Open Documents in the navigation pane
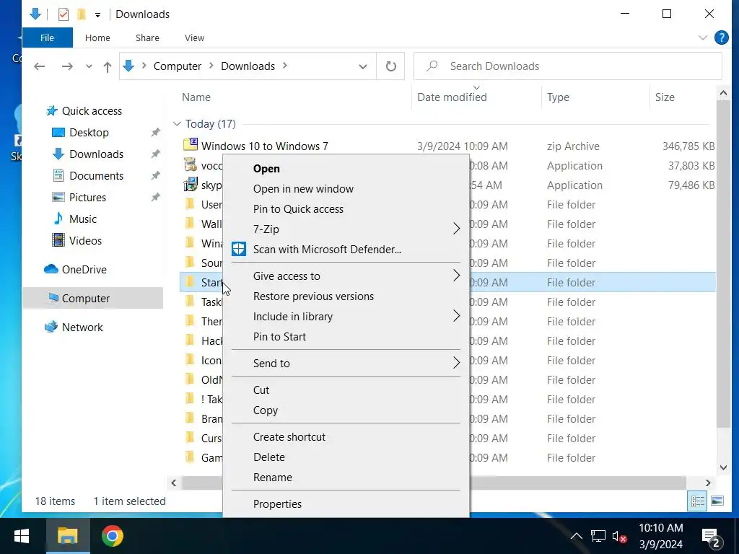 [96, 176]
